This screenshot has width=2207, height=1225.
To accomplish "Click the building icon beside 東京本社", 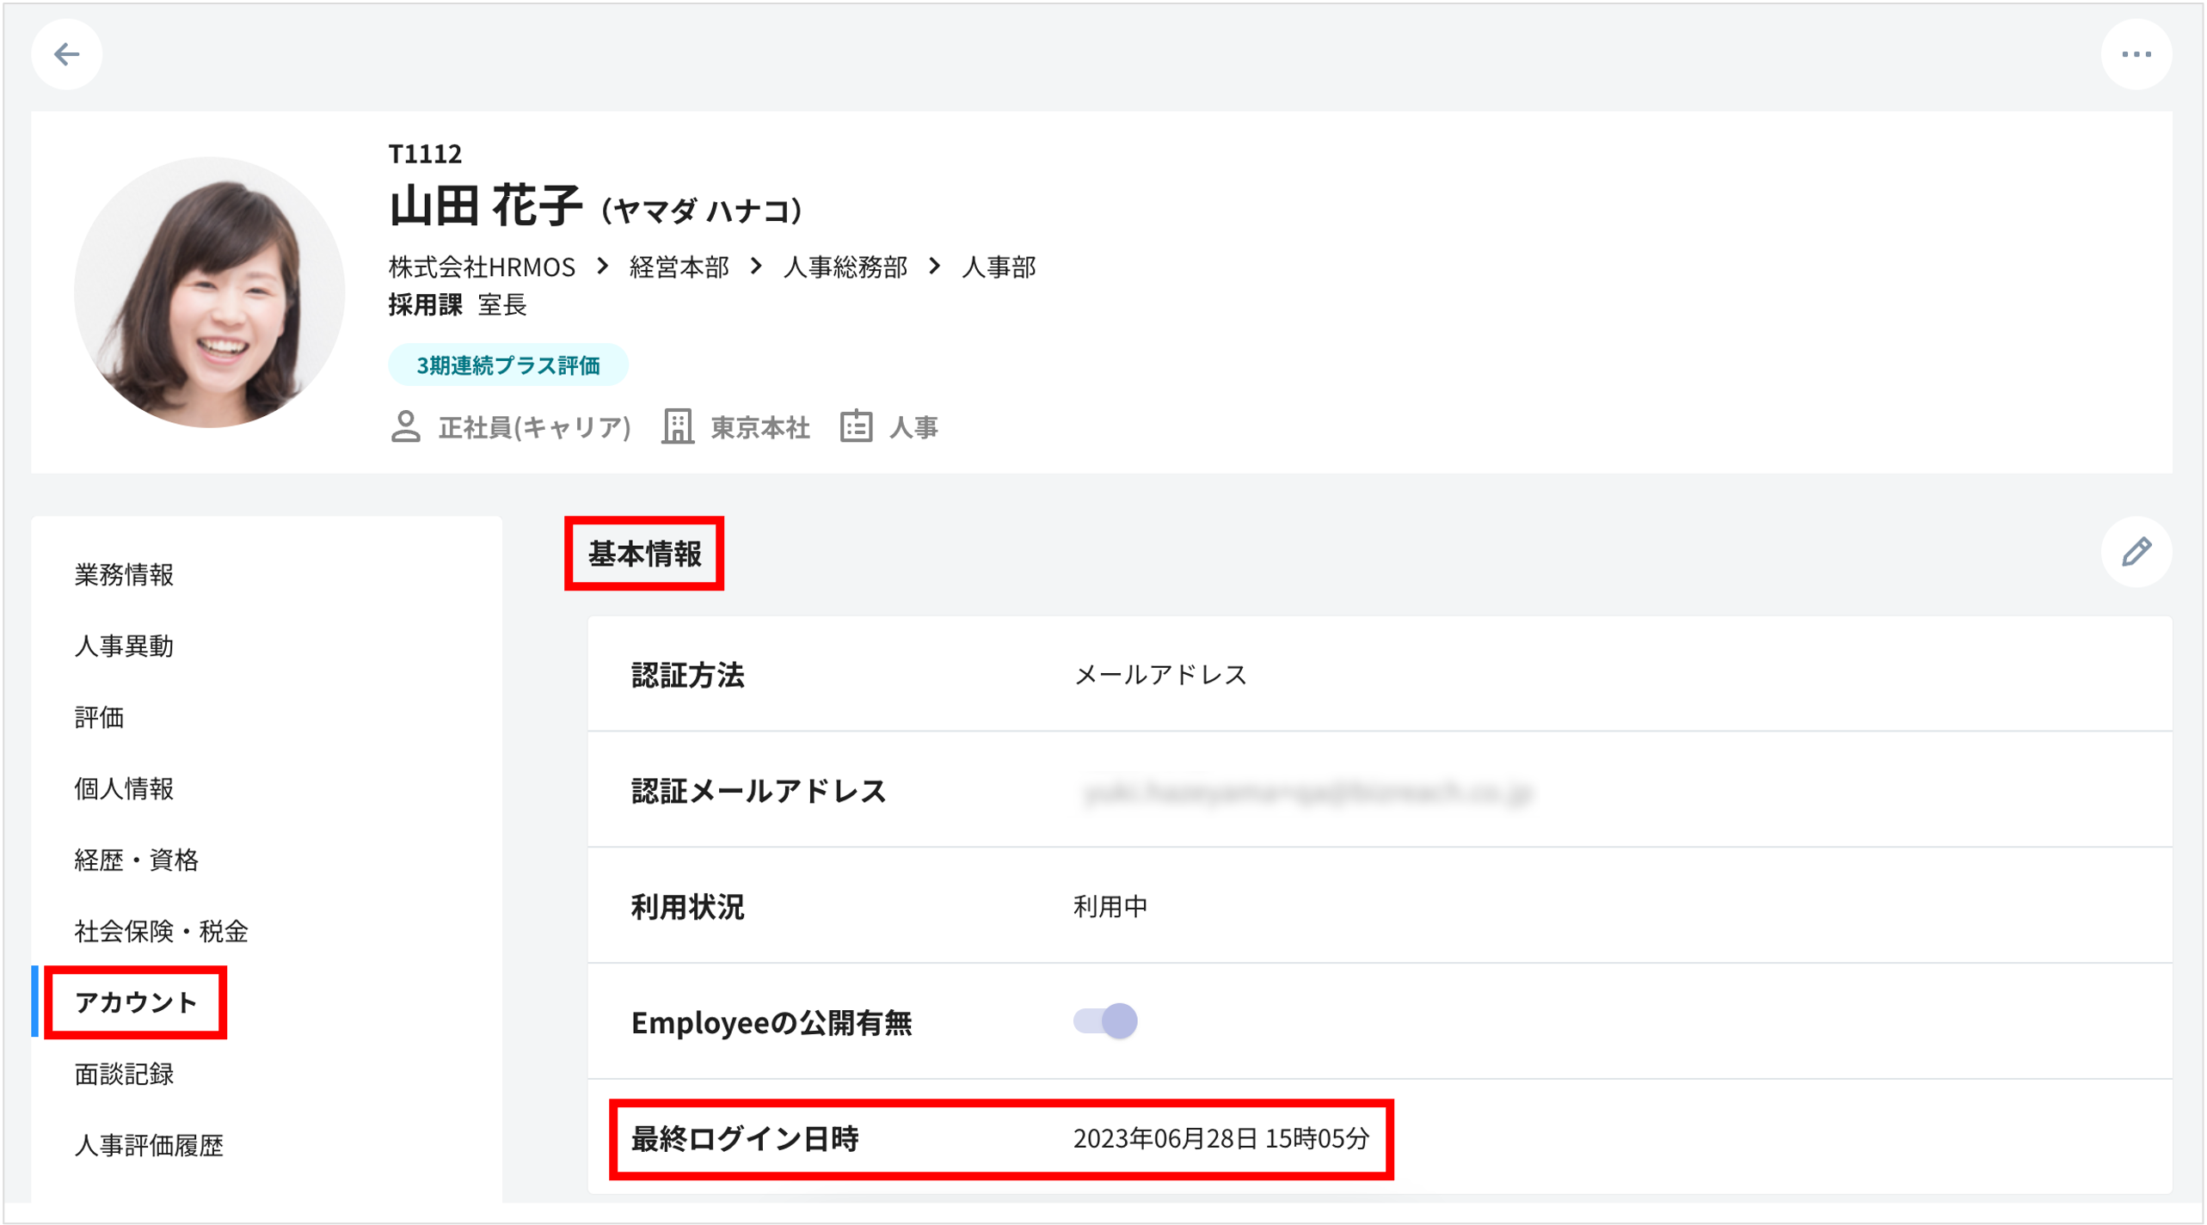I will pyautogui.click(x=679, y=426).
